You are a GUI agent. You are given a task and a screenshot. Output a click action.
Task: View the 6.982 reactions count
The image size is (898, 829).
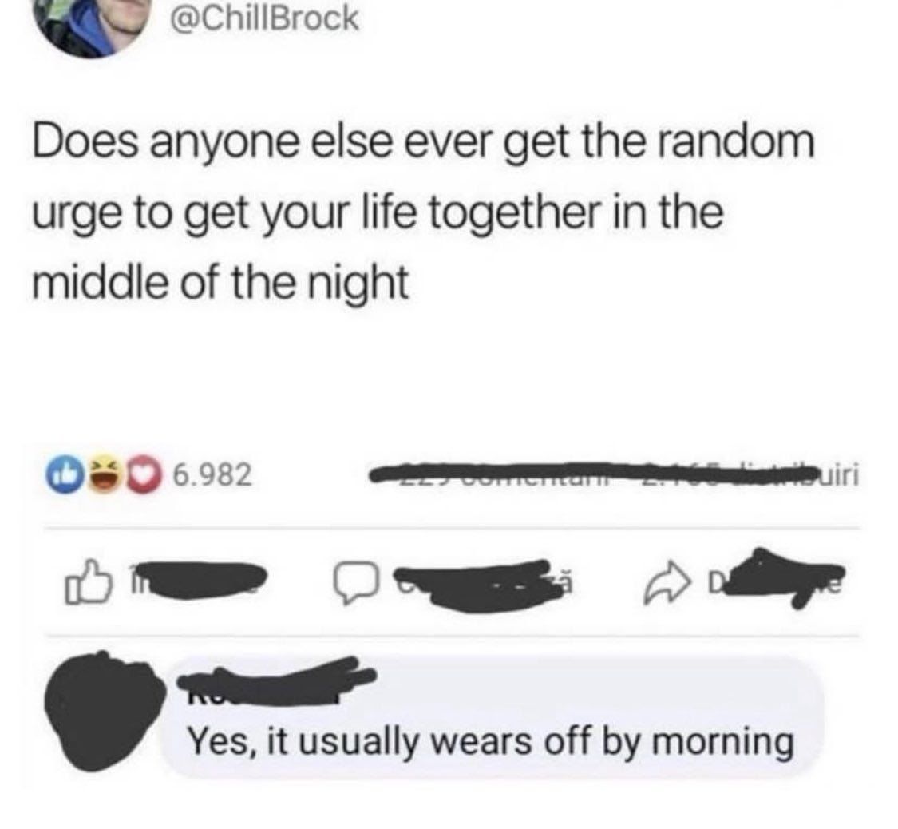pos(212,475)
